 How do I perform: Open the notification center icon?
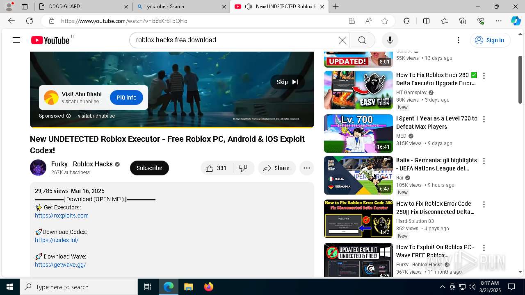coord(511,287)
